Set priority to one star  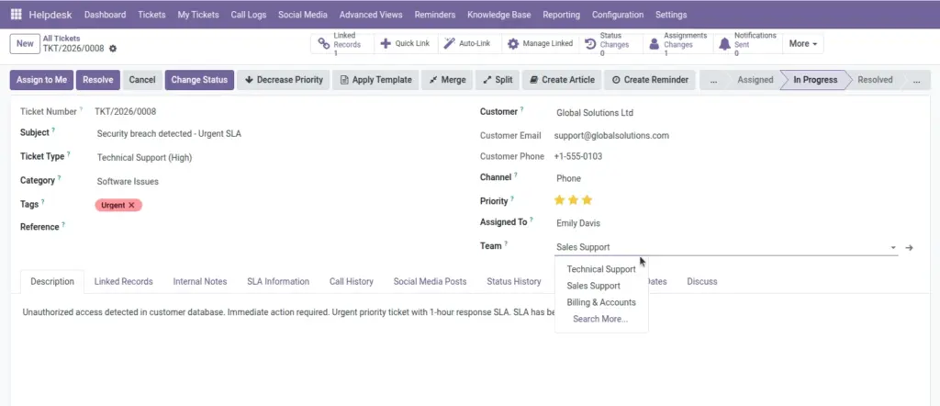click(x=559, y=200)
